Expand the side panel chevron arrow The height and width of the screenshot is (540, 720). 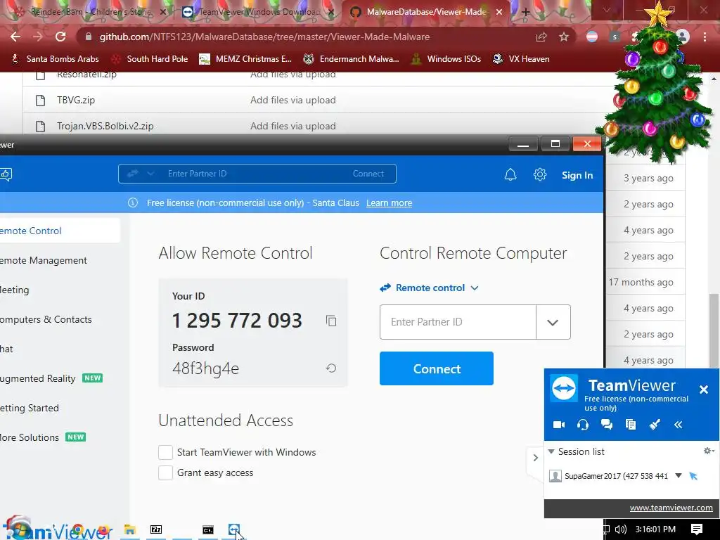tap(535, 458)
